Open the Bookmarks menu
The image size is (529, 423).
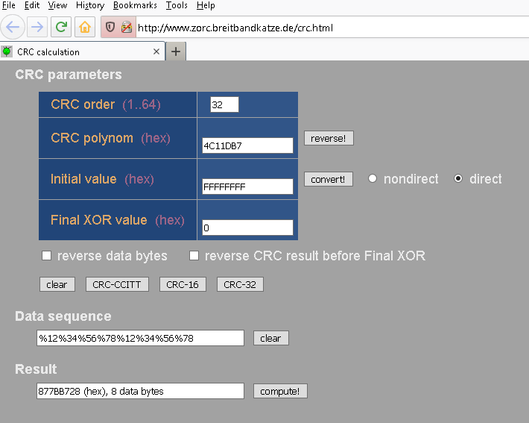(x=135, y=5)
